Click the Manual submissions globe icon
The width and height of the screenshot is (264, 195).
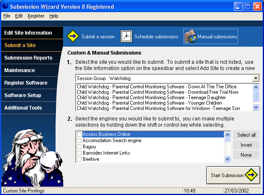tap(190, 36)
